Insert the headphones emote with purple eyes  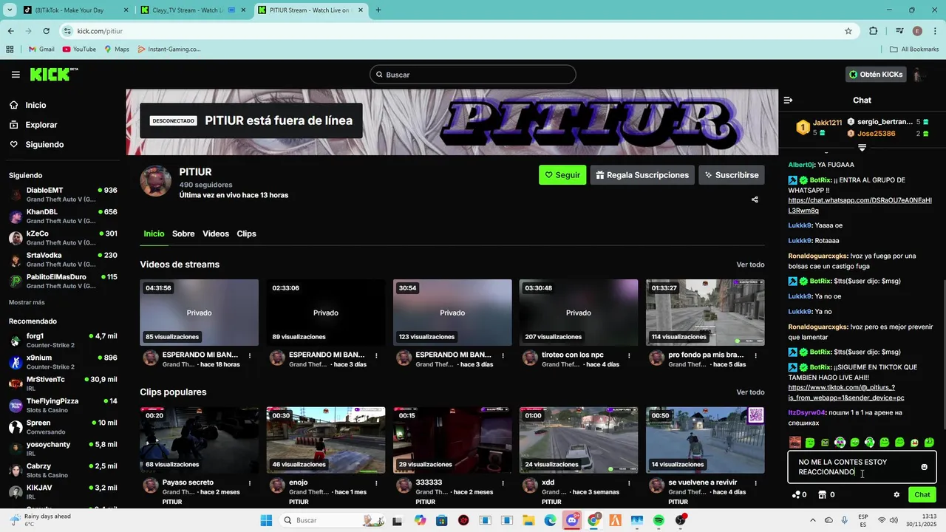click(840, 443)
